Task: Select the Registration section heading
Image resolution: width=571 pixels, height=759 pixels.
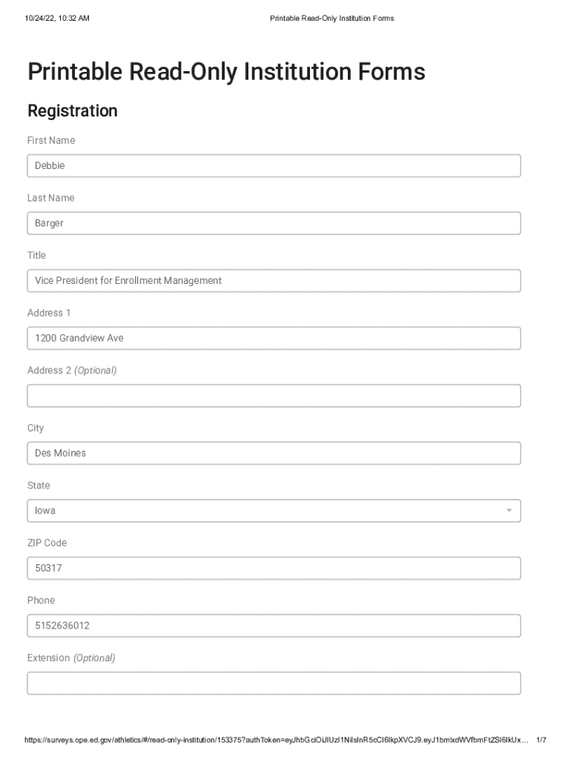Action: [x=73, y=111]
